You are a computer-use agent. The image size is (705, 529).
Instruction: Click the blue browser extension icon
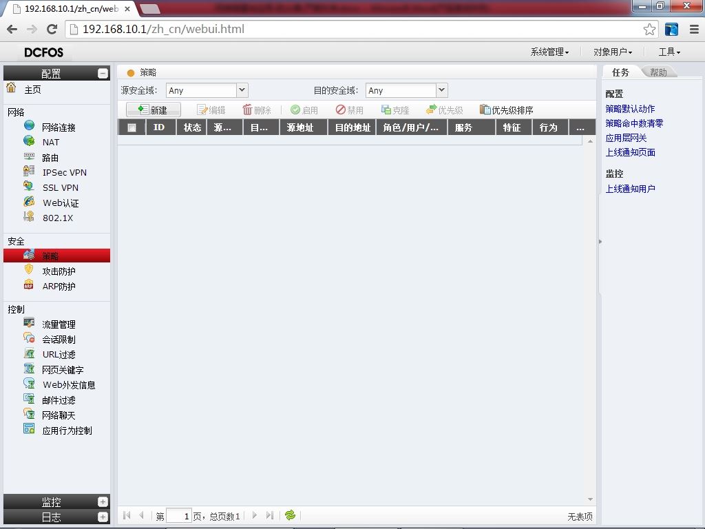[x=671, y=29]
